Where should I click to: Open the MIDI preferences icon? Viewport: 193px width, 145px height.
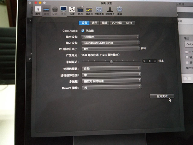[x=55, y=10]
